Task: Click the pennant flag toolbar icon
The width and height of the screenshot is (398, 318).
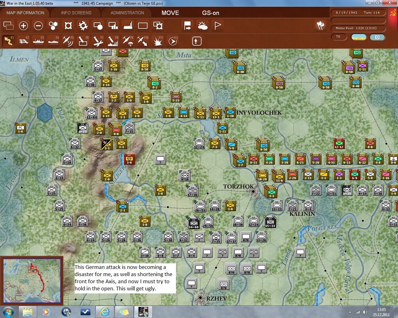Action: (218, 25)
